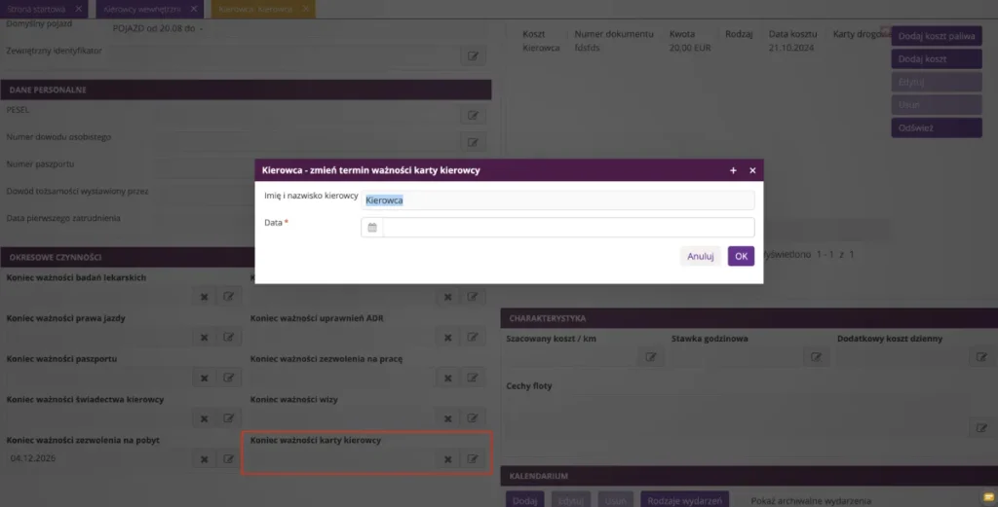The image size is (998, 507).
Task: Click the Edytuj button in the costs panel
Action: click(x=937, y=82)
